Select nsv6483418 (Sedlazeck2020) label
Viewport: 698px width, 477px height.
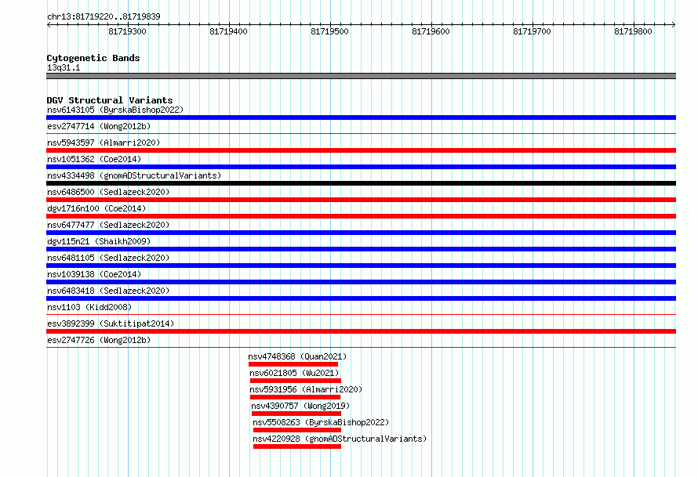click(108, 291)
